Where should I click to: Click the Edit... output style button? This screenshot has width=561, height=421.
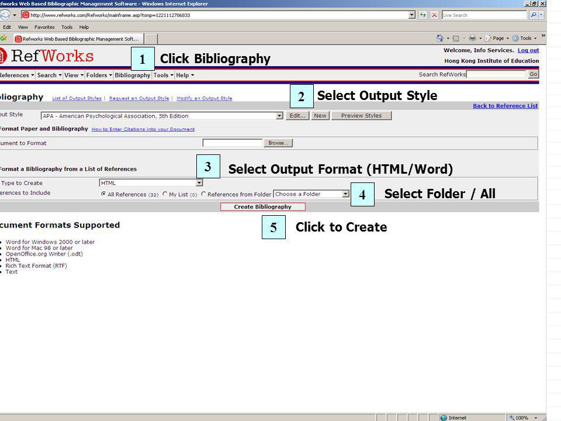pyautogui.click(x=297, y=116)
